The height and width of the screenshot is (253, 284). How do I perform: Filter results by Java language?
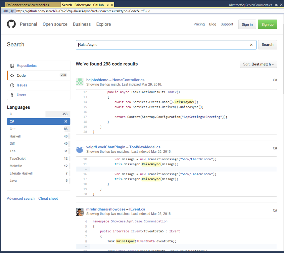[x=39, y=181]
